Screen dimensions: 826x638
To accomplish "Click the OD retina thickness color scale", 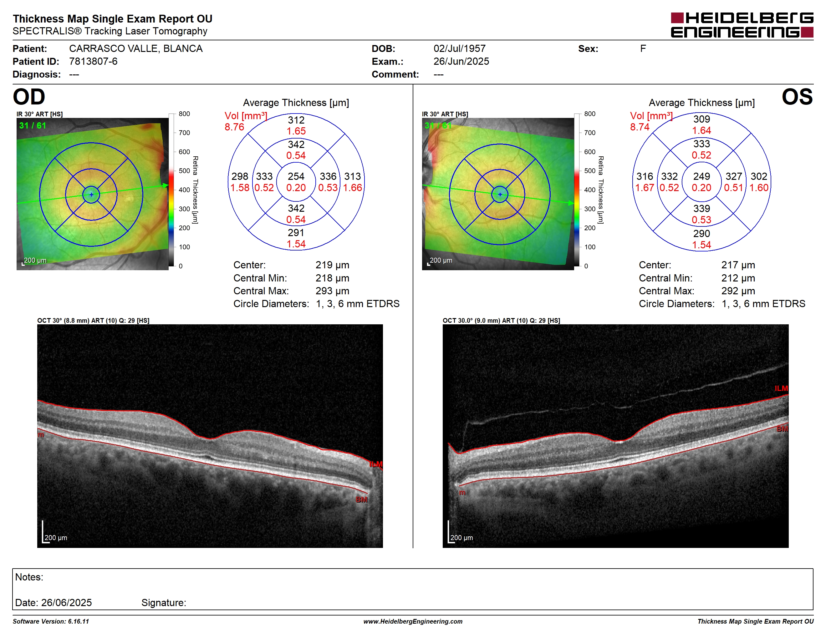I will pos(171,190).
